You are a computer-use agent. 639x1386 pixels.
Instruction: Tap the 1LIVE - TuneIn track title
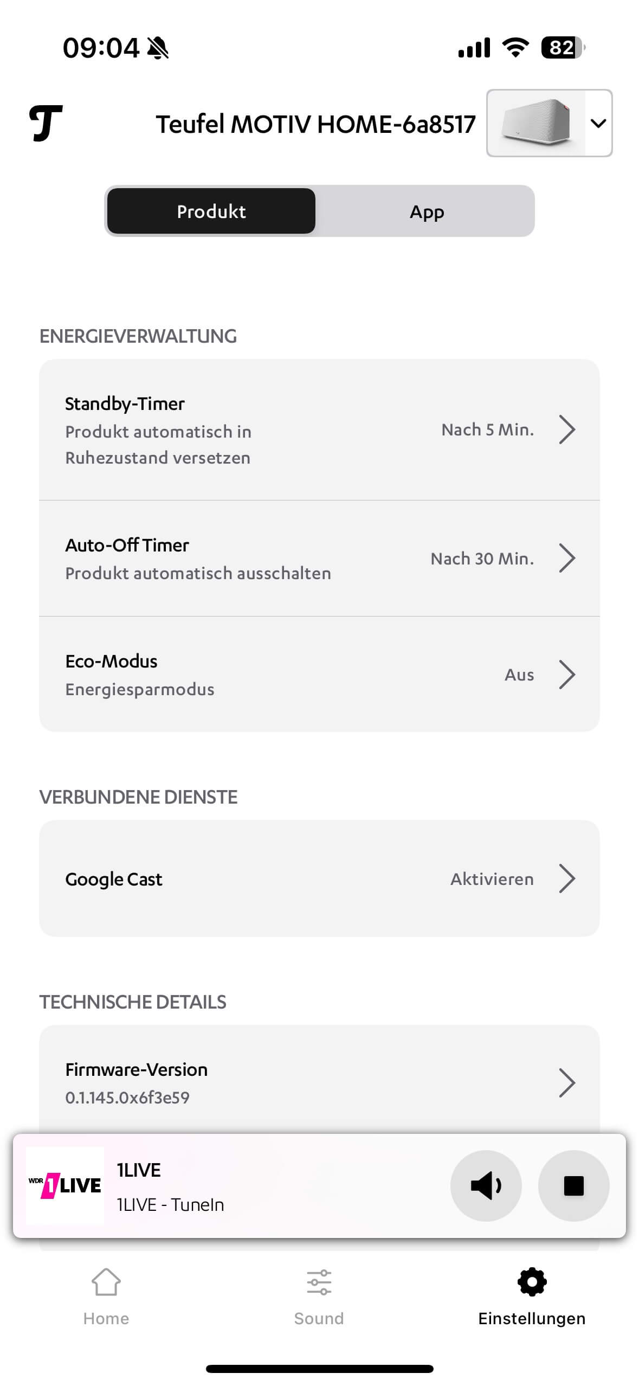pos(170,1204)
